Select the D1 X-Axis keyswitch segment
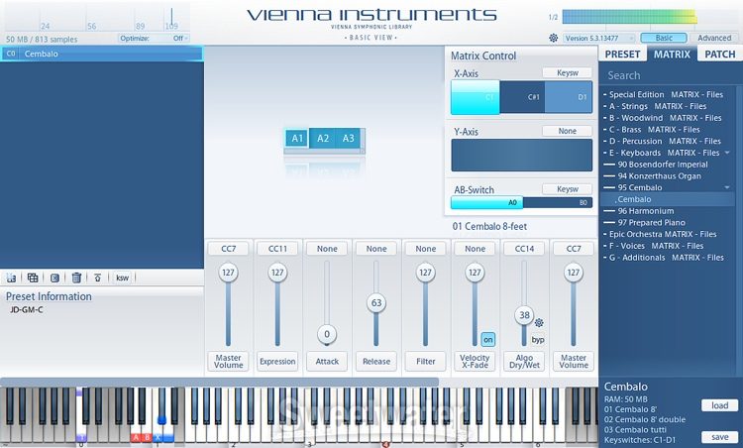This screenshot has height=448, width=743. [569, 97]
